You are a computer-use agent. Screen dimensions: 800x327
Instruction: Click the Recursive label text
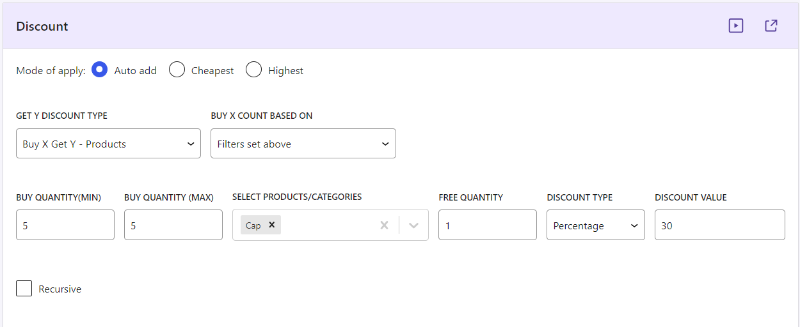[60, 289]
